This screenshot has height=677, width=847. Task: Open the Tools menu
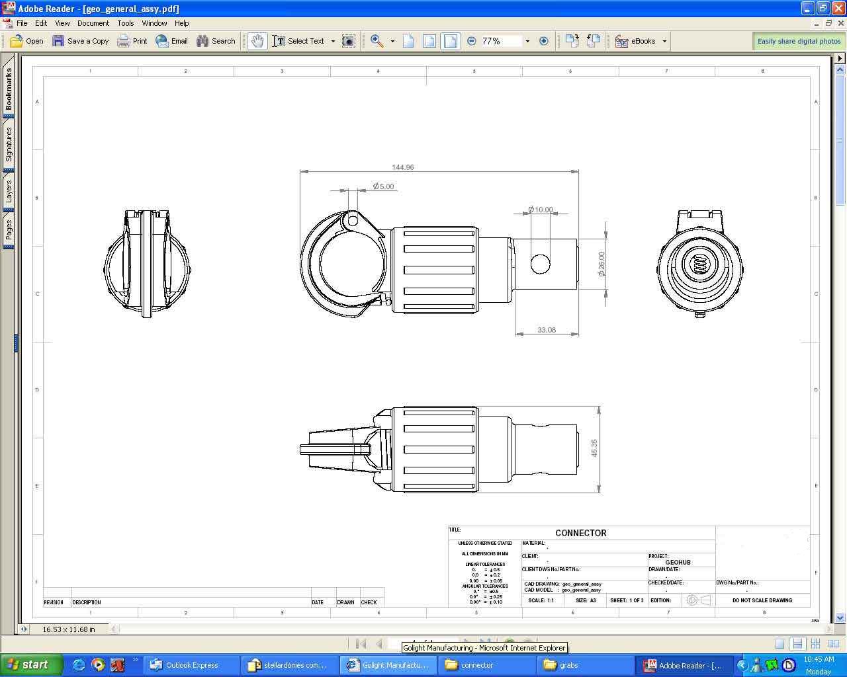[126, 23]
